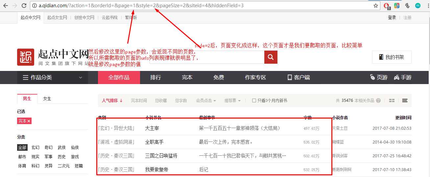Screen dimensions: 430x177
Task: Click the red magnifier search button
Action: (271, 57)
